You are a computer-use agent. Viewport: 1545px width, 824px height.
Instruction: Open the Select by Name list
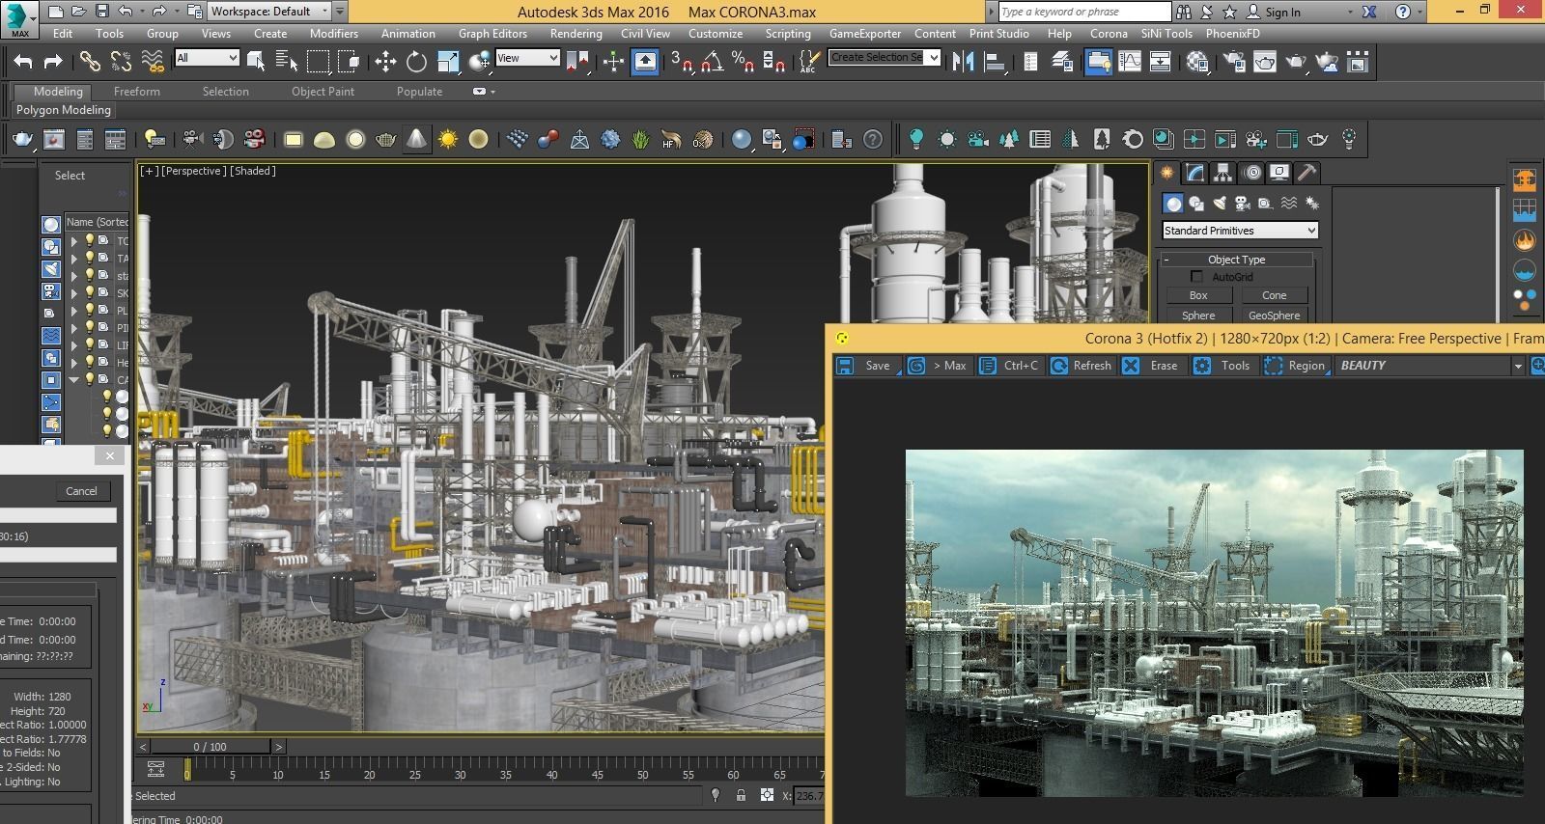coord(287,62)
